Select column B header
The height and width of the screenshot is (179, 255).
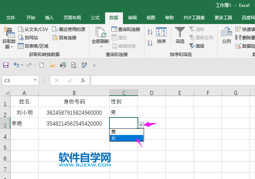[x=74, y=93]
